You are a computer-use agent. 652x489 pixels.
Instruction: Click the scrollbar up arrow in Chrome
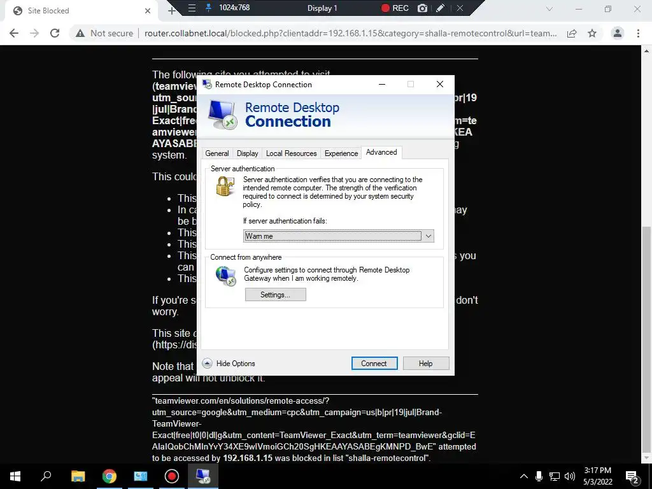point(646,51)
